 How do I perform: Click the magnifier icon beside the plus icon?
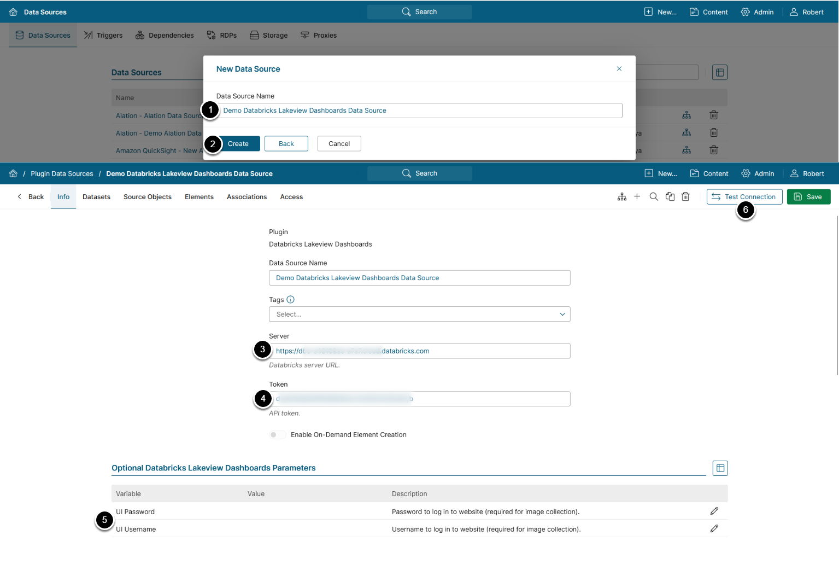click(653, 196)
